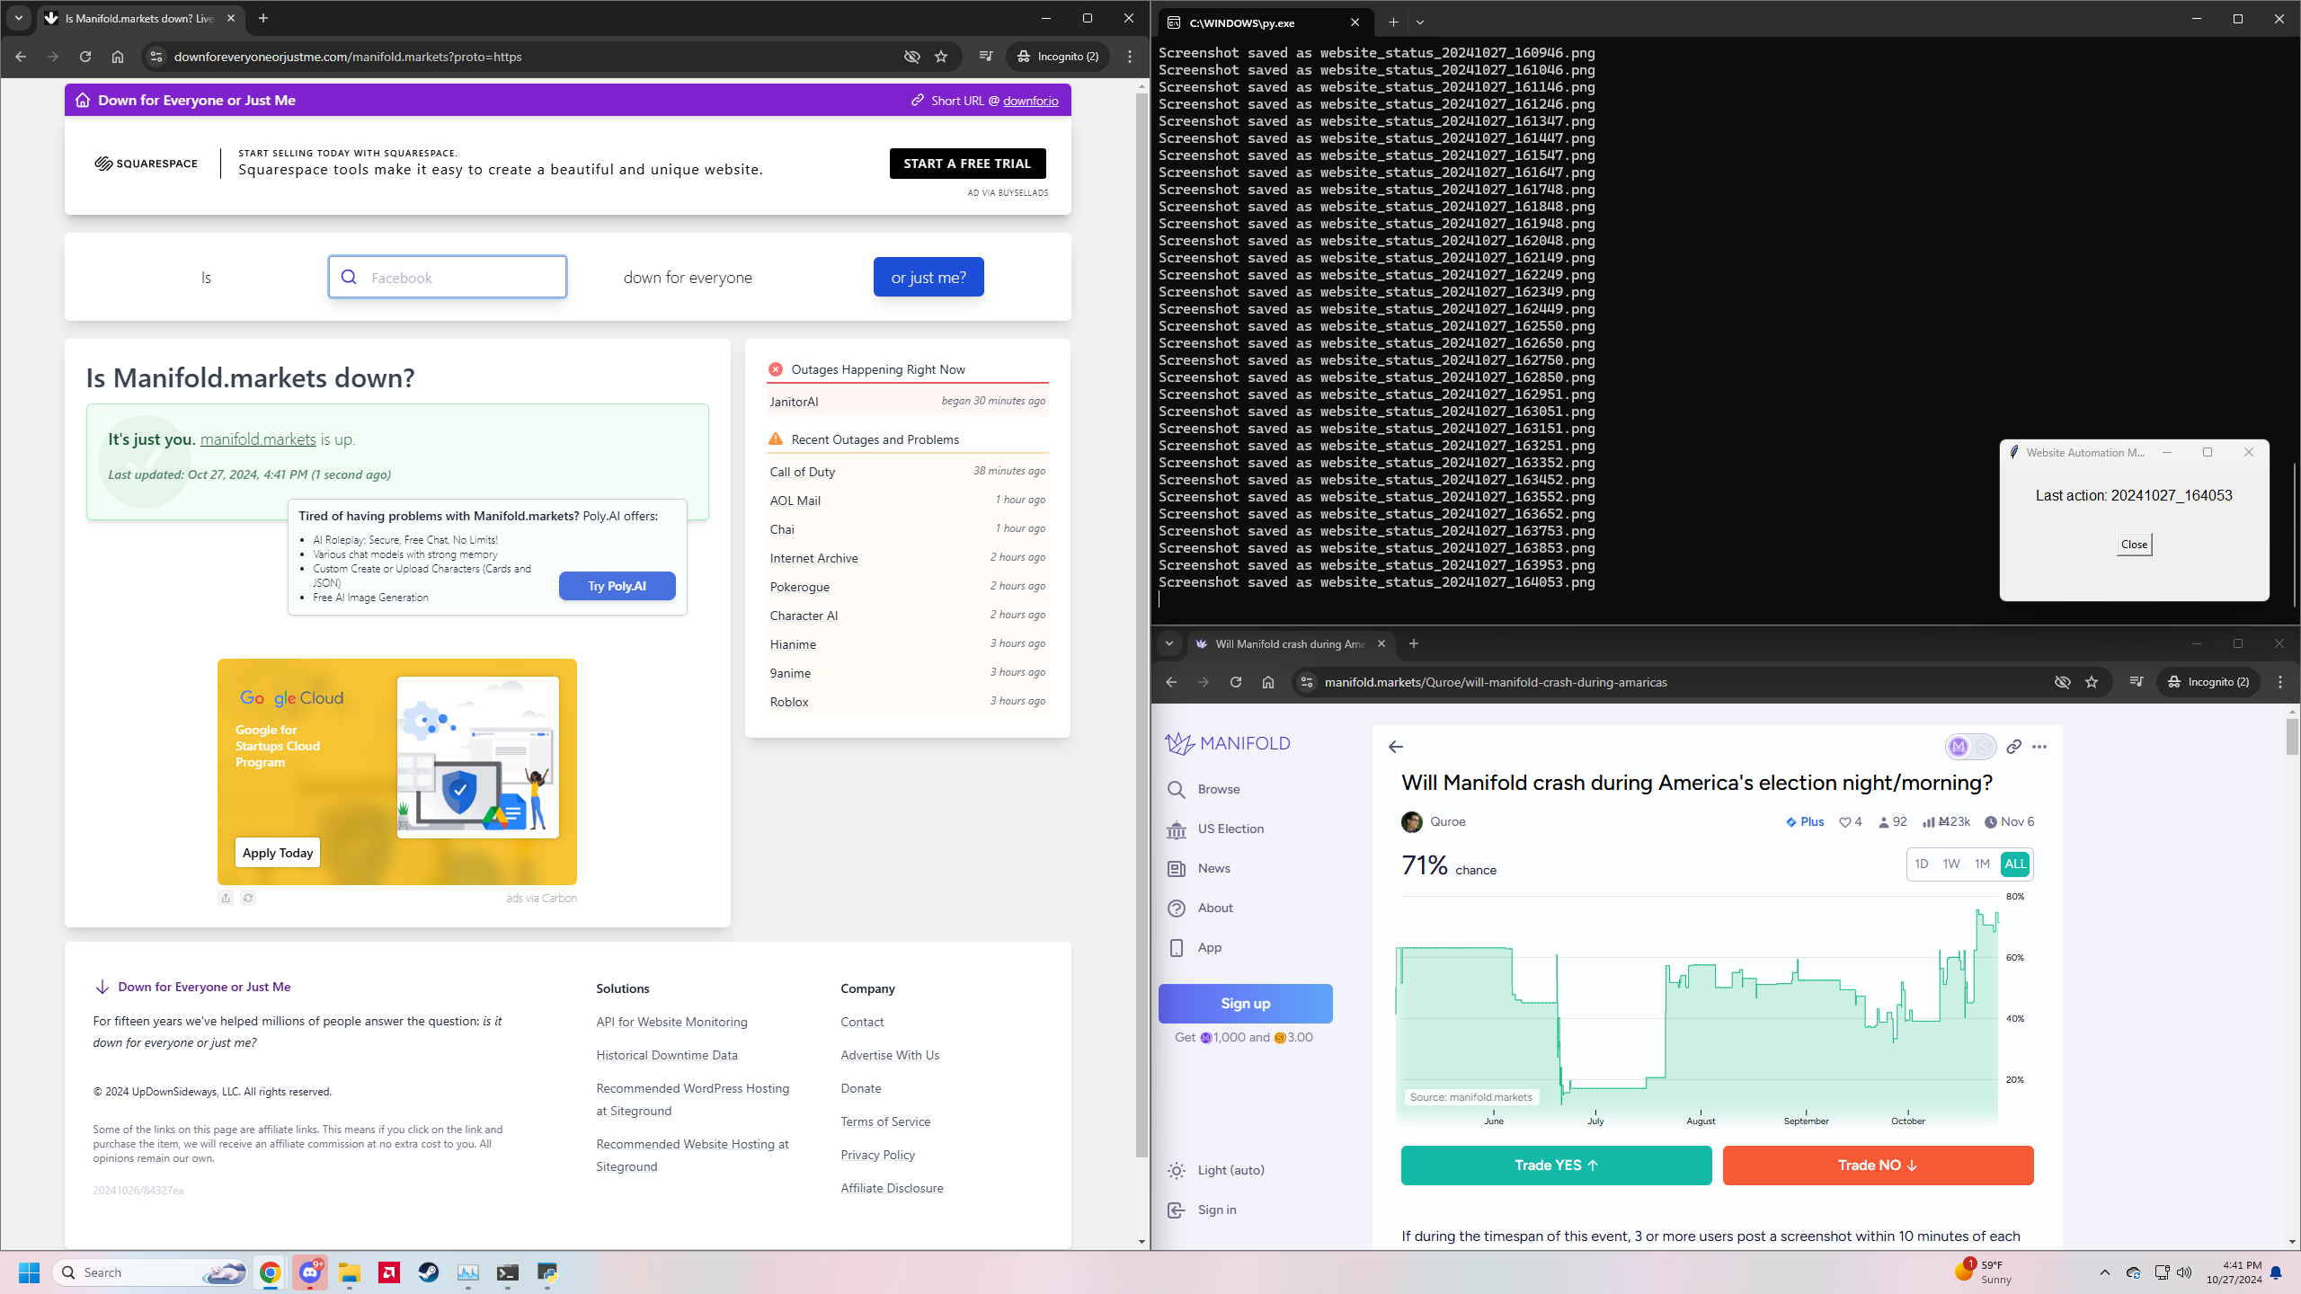Expand tab search dropdown in left Chrome window

(19, 18)
